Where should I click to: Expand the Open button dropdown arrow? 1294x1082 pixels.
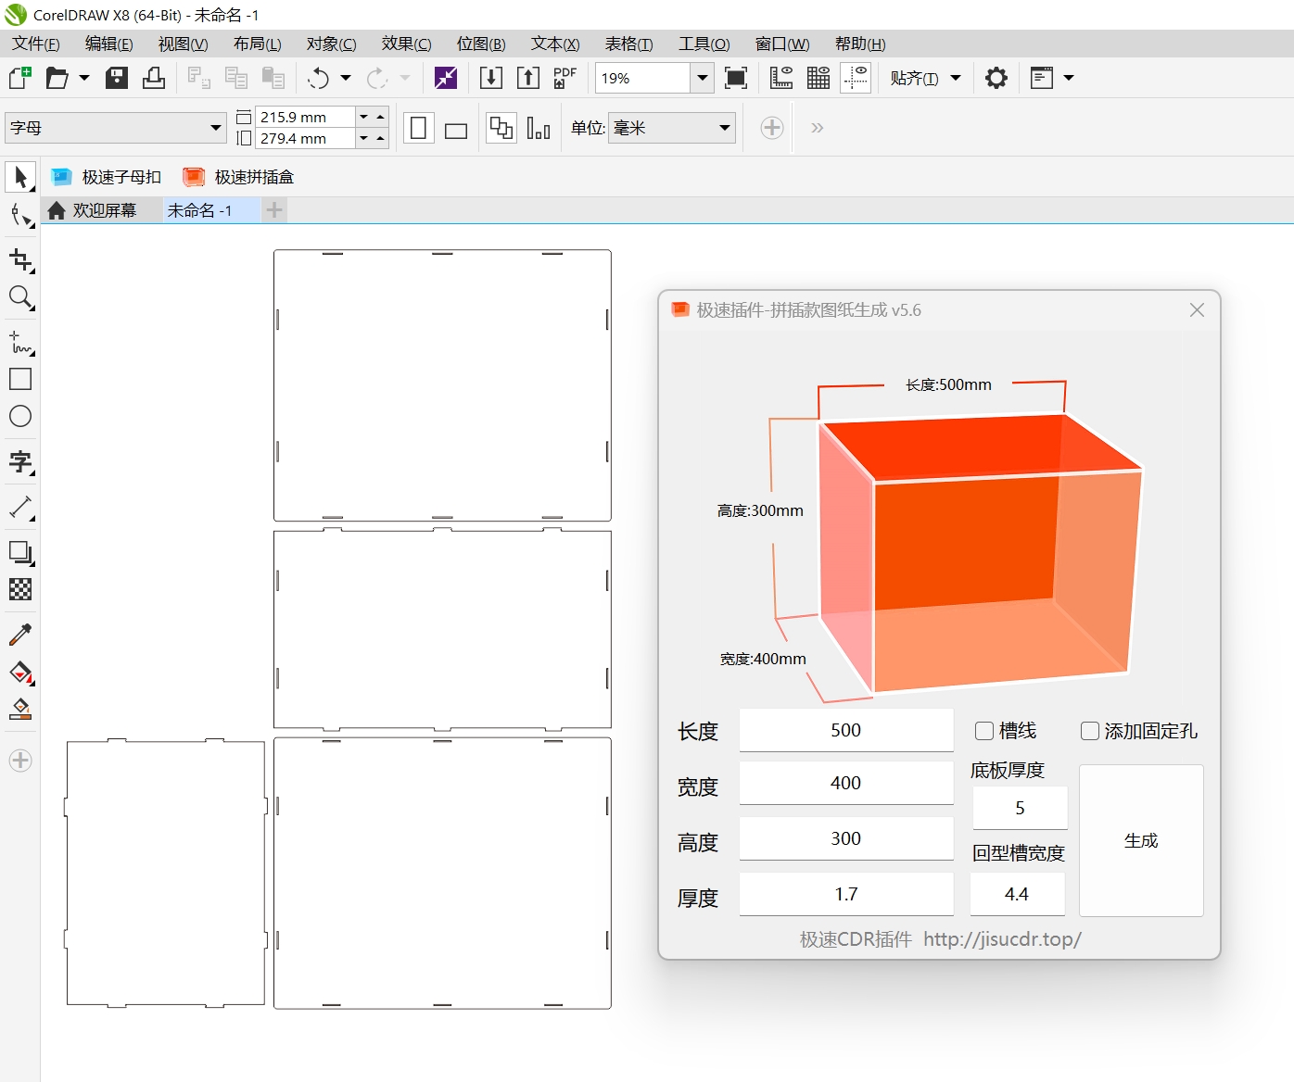click(x=84, y=78)
